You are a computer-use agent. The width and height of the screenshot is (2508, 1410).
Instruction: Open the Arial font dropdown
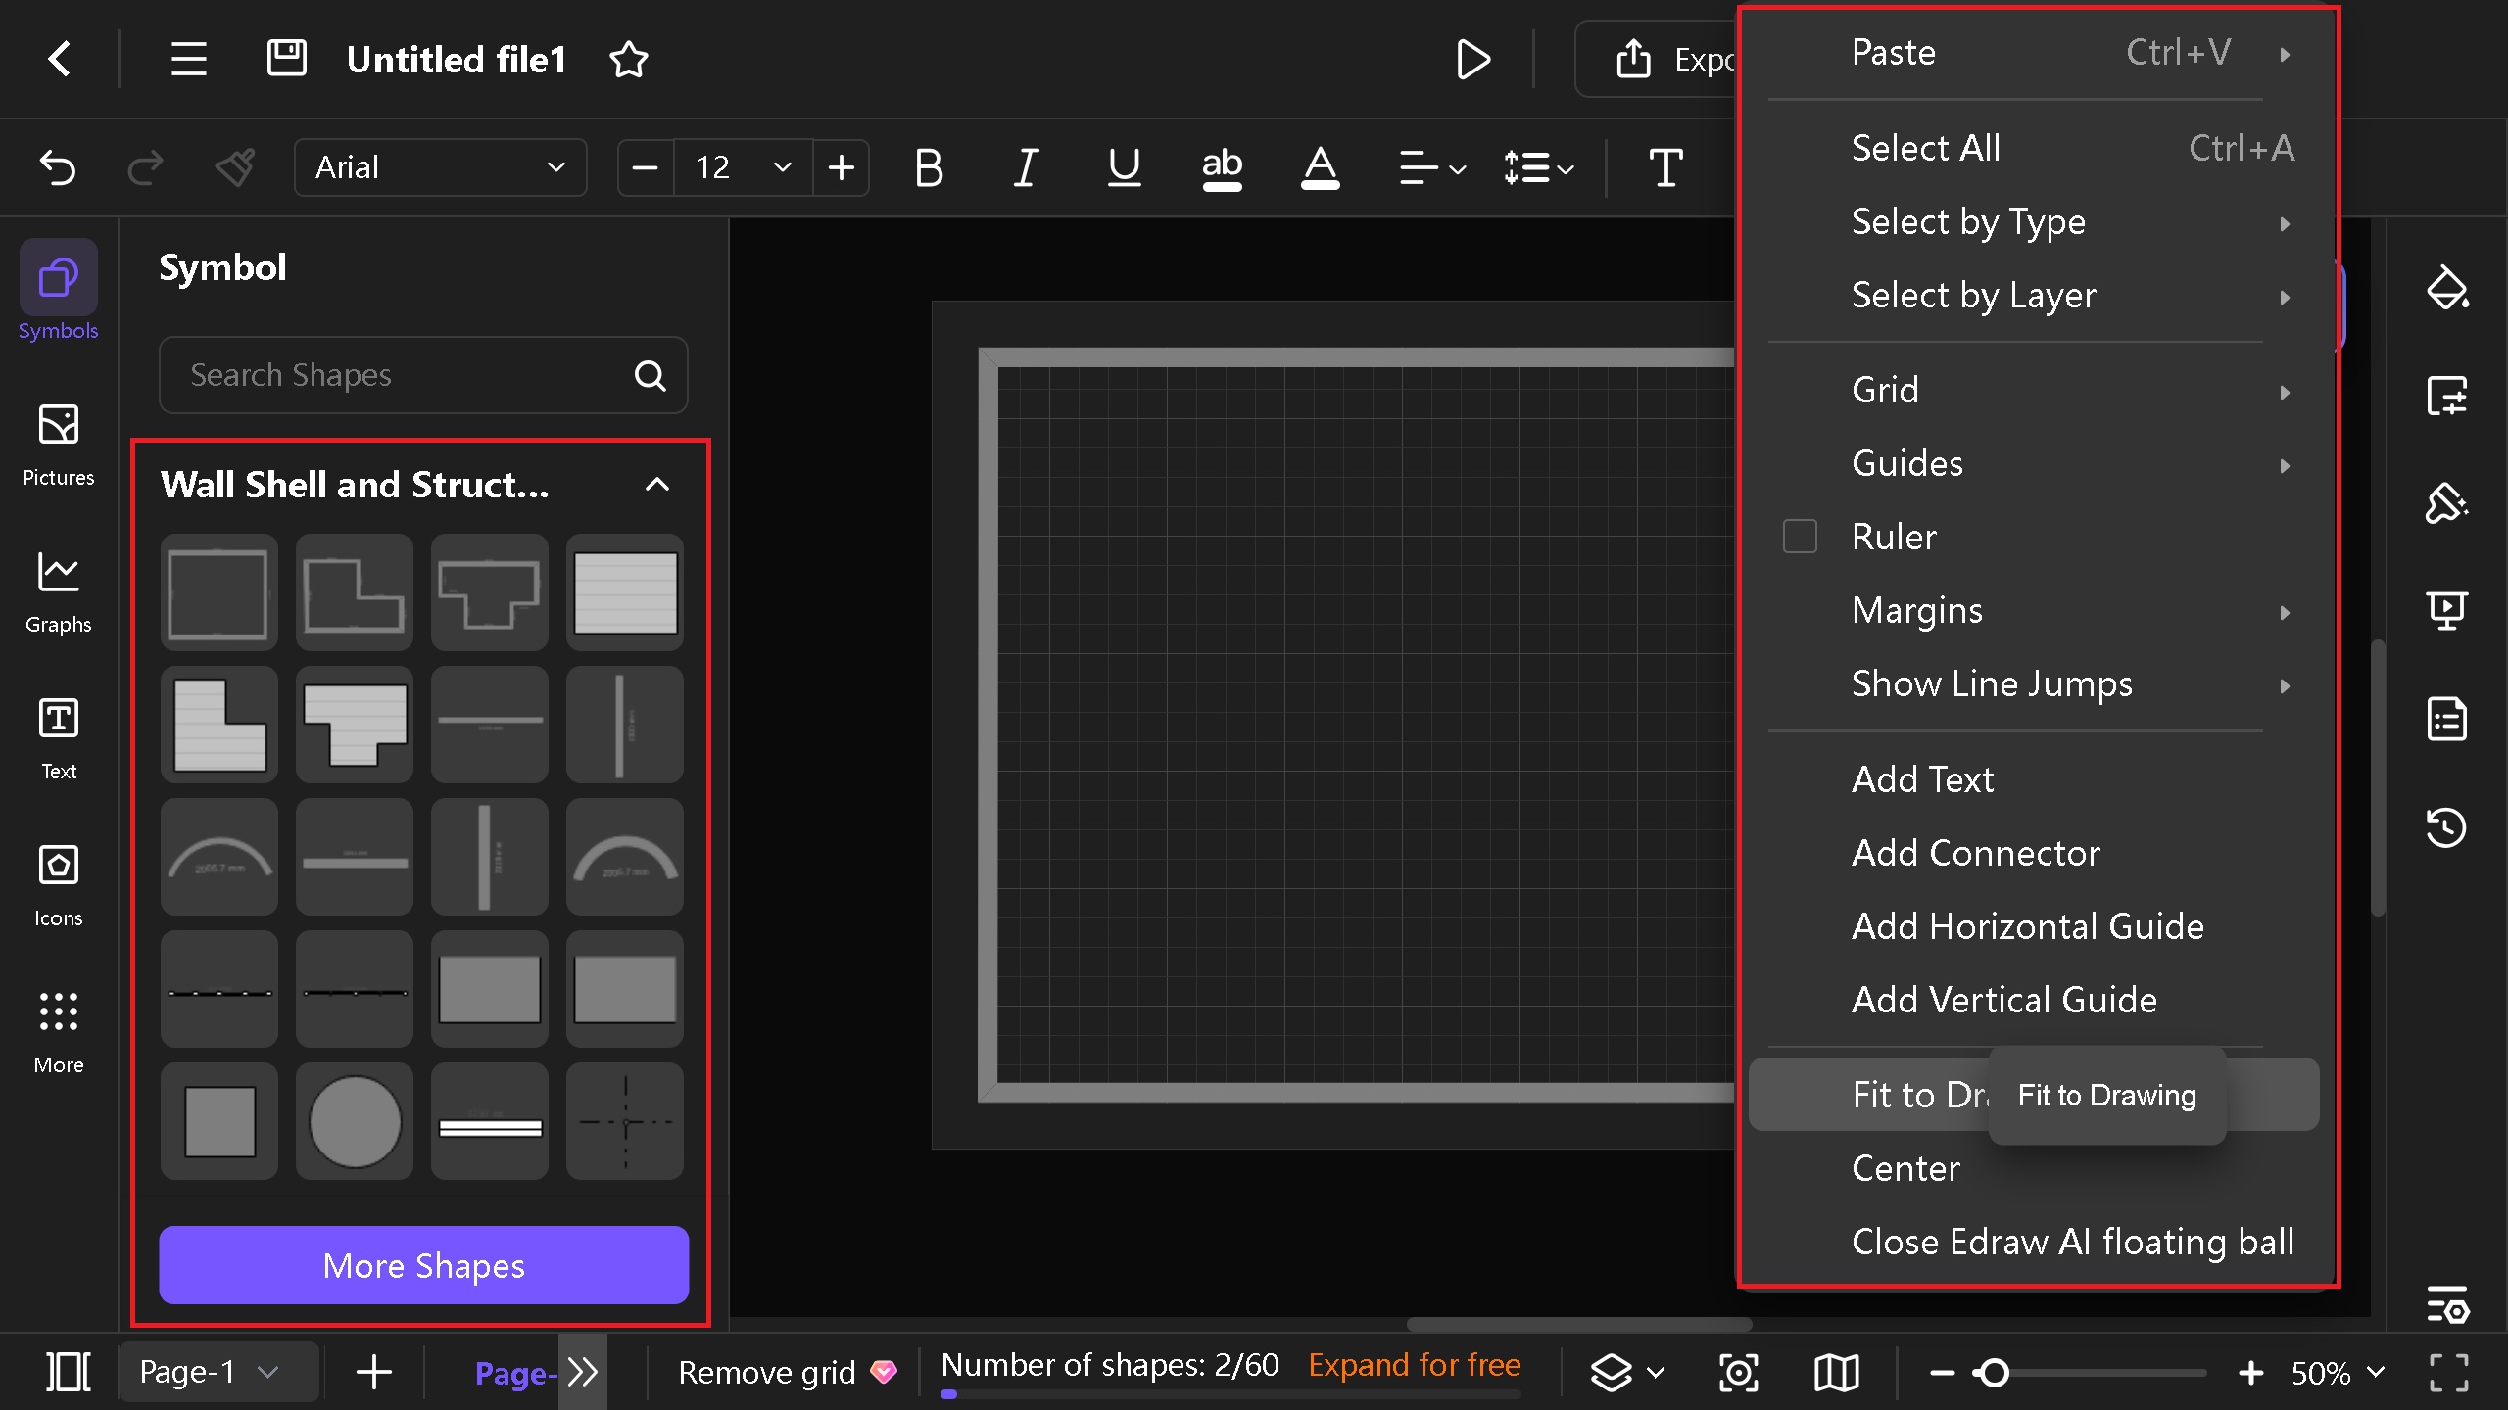coord(440,167)
